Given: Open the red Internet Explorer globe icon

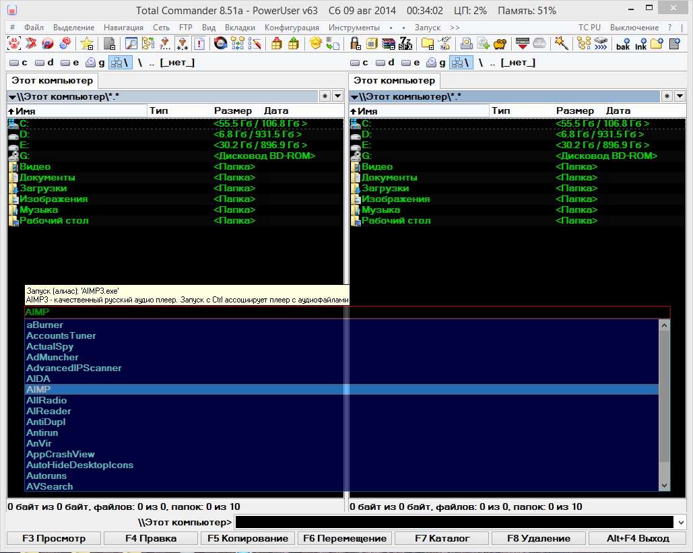Looking at the screenshot, I should tap(48, 43).
